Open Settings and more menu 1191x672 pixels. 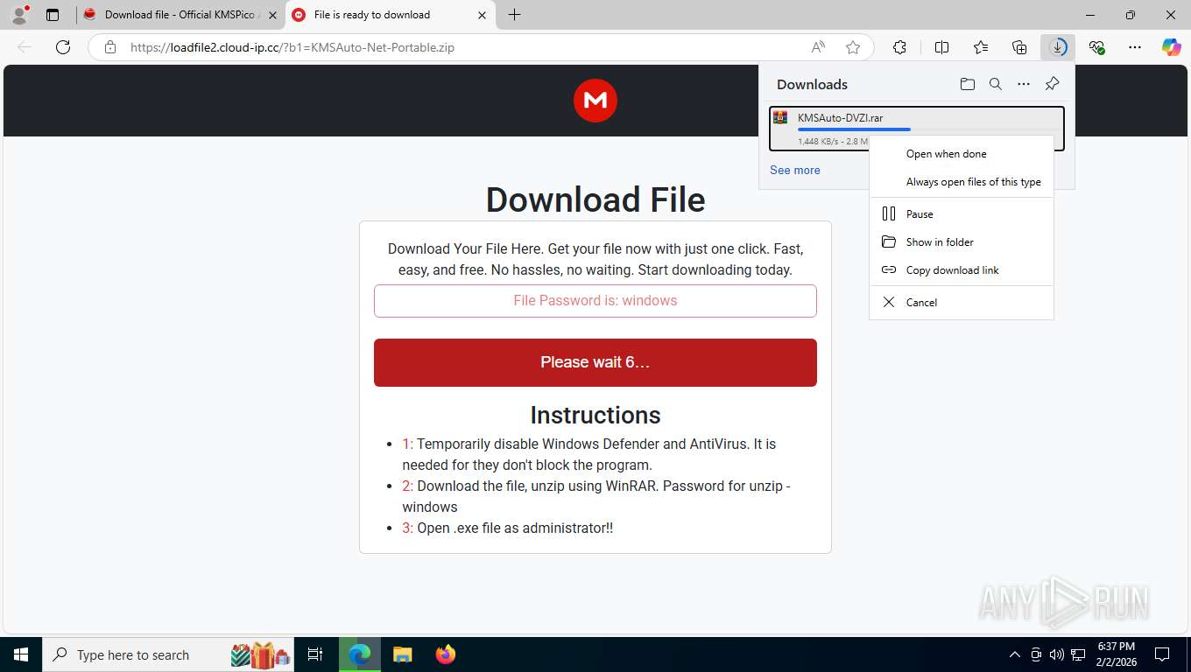tap(1135, 47)
